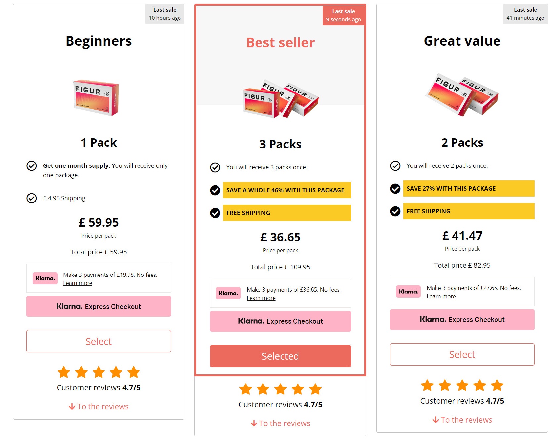This screenshot has width=556, height=441.
Task: Click the three Figur packs product image
Action: [x=281, y=98]
